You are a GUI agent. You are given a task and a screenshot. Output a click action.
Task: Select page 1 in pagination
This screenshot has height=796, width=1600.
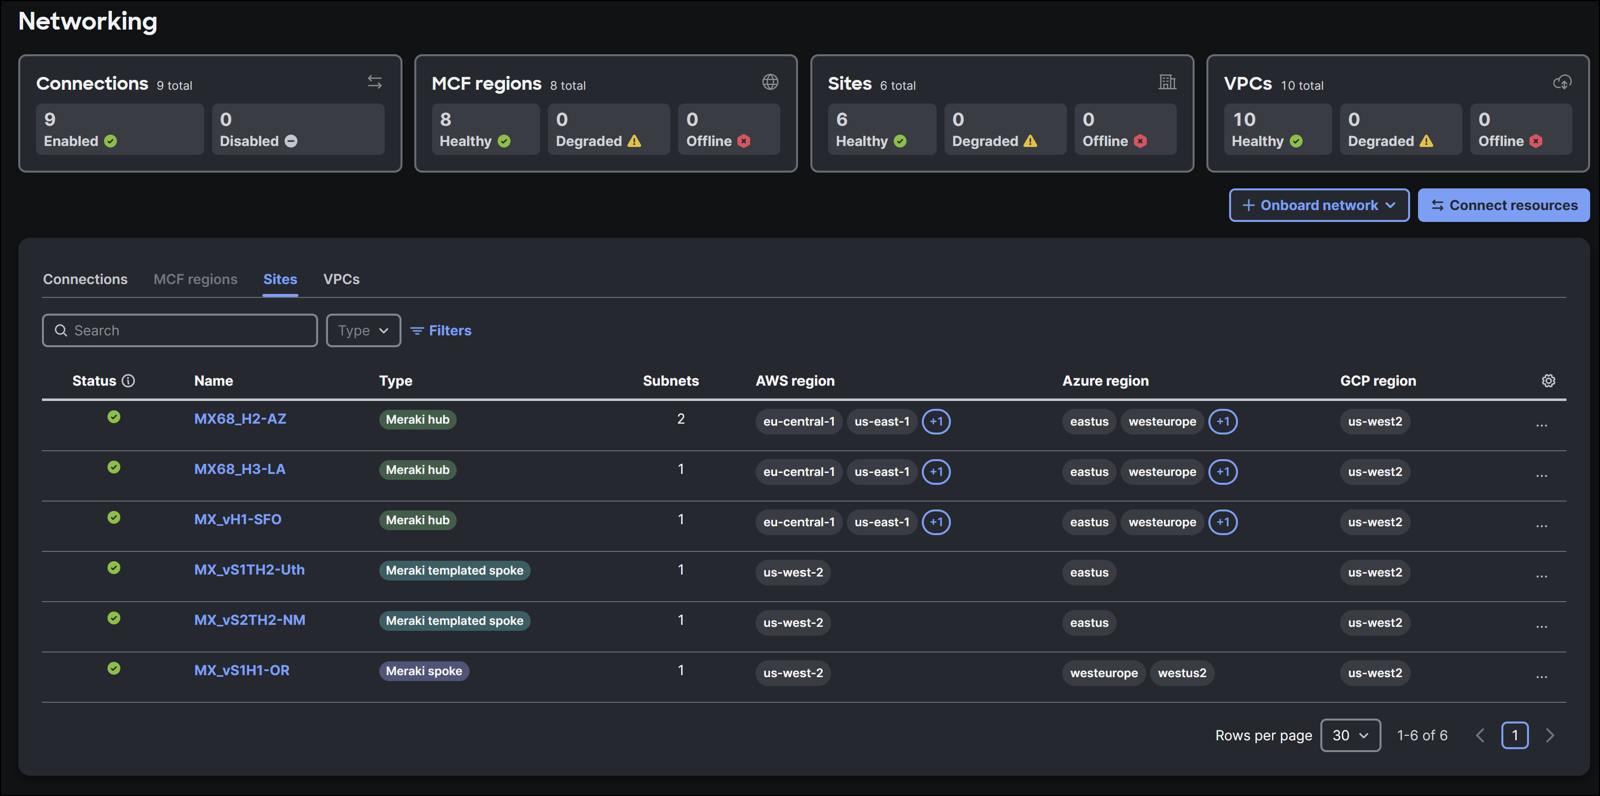click(x=1515, y=735)
